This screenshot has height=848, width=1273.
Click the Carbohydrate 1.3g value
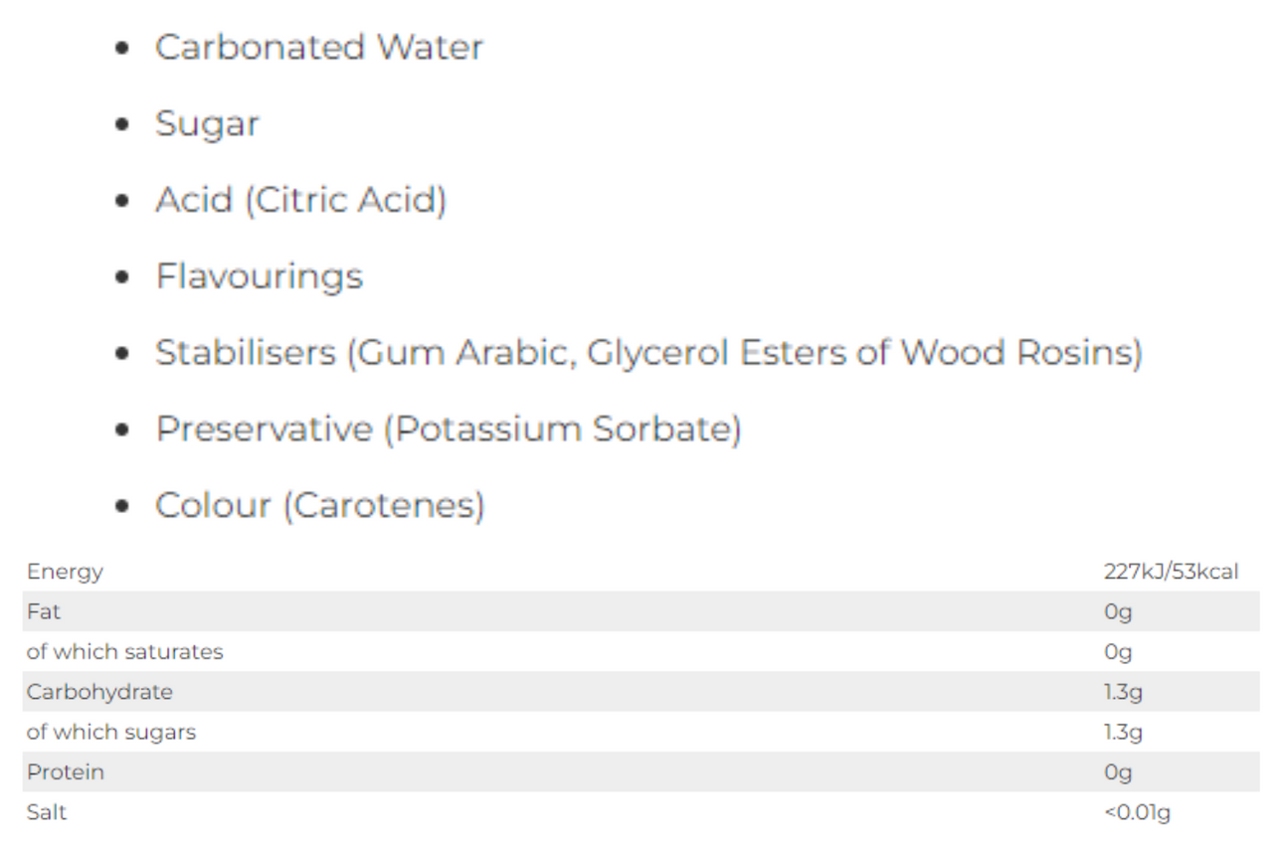[x=1123, y=692]
